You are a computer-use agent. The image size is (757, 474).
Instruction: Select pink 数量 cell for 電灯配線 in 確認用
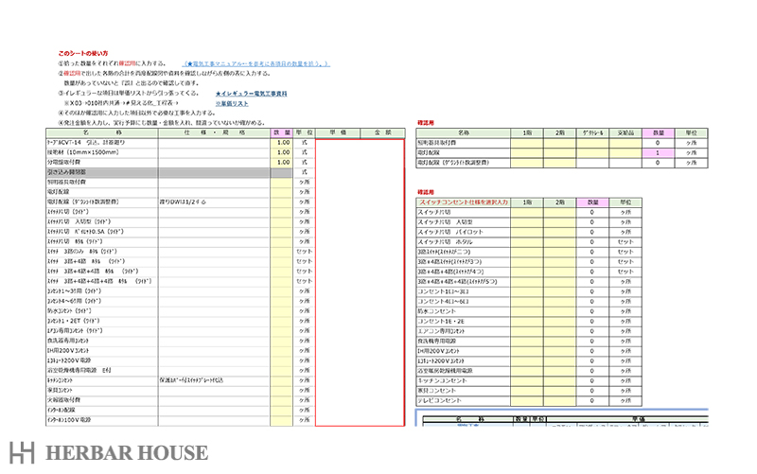(x=657, y=152)
